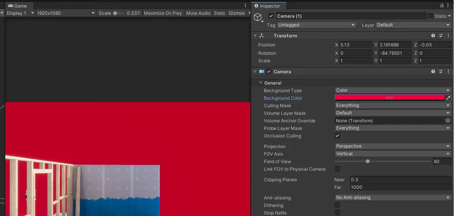Collapse the General section foldout
The image size is (454, 216).
pos(261,83)
